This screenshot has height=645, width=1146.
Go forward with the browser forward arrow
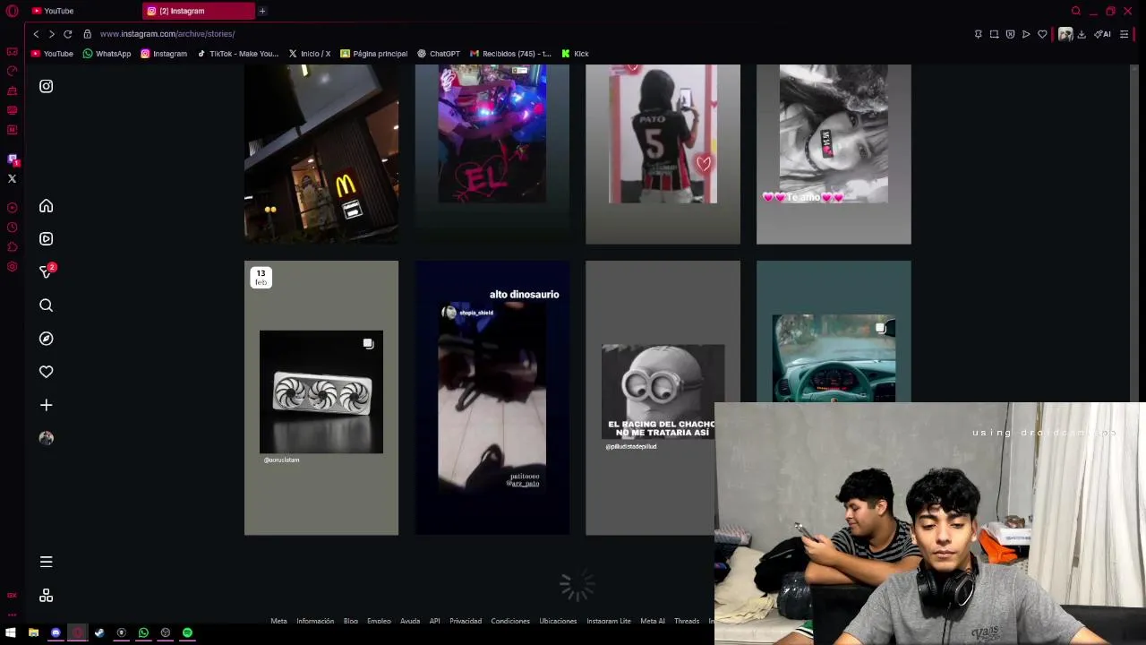51,34
